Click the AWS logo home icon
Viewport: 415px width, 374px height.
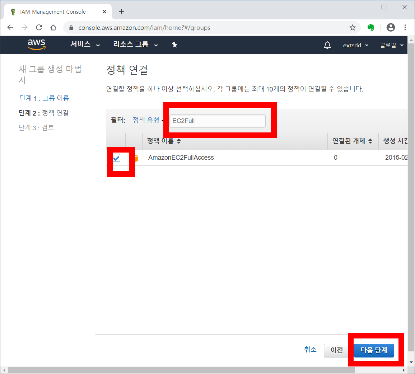click(x=37, y=45)
